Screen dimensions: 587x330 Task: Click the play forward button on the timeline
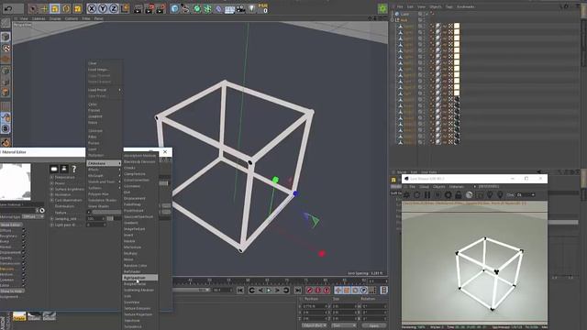pyautogui.click(x=269, y=290)
